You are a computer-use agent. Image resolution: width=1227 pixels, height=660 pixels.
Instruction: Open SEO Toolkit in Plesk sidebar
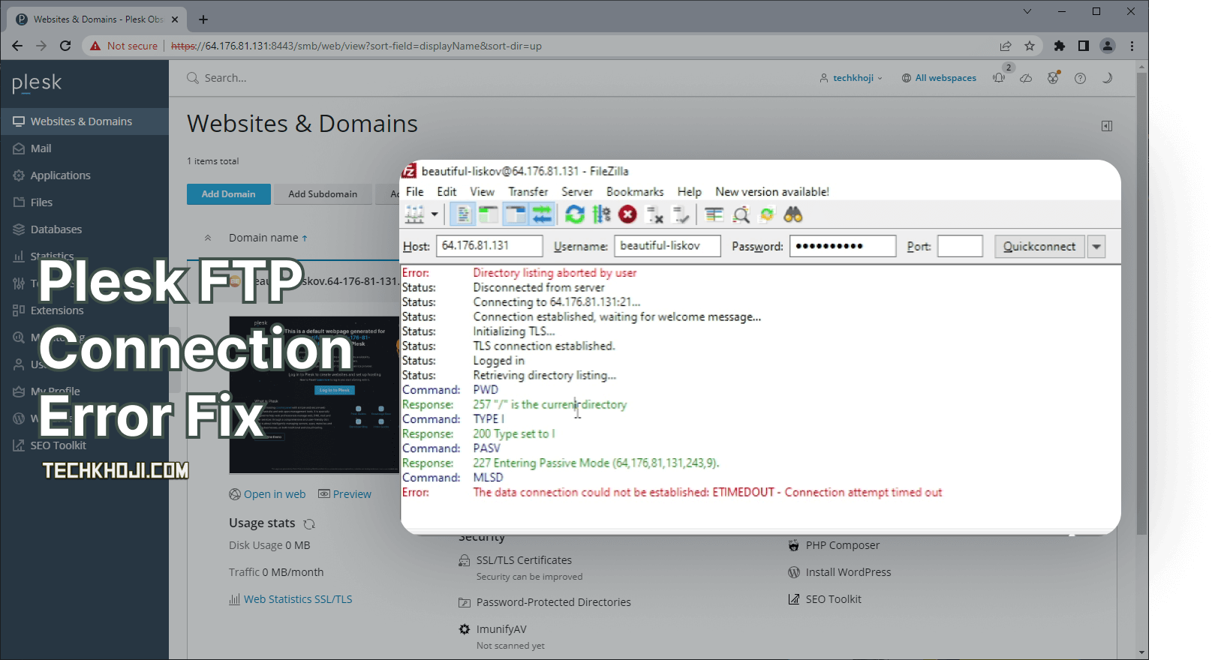[x=85, y=445]
